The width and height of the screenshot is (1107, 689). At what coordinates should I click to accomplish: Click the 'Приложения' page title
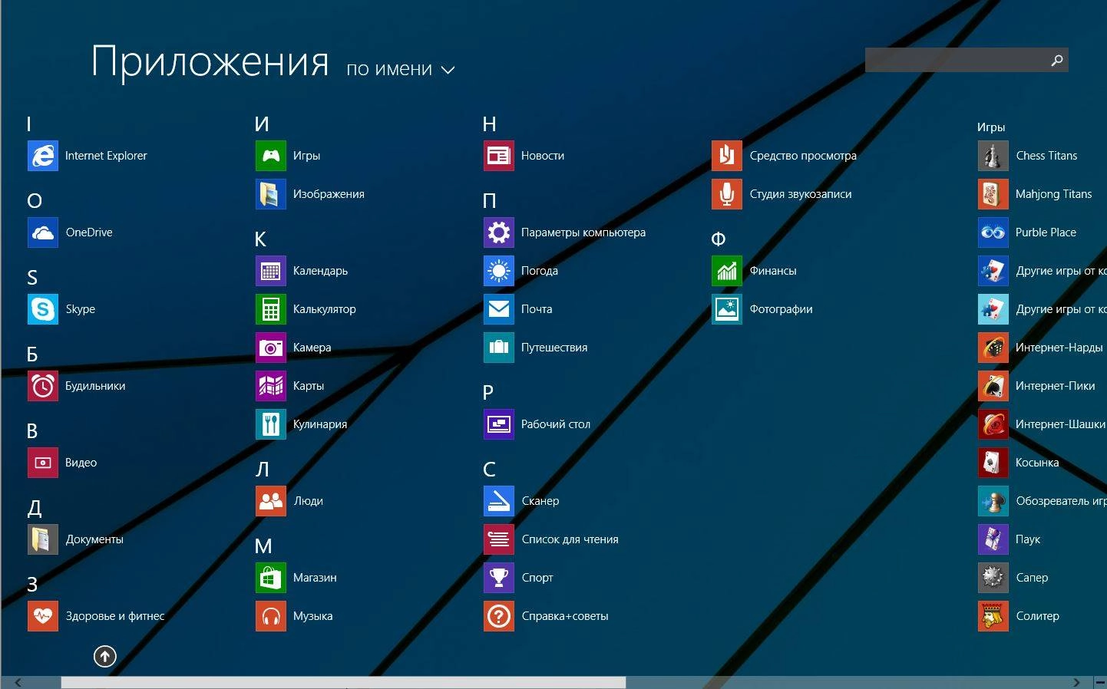click(x=210, y=61)
